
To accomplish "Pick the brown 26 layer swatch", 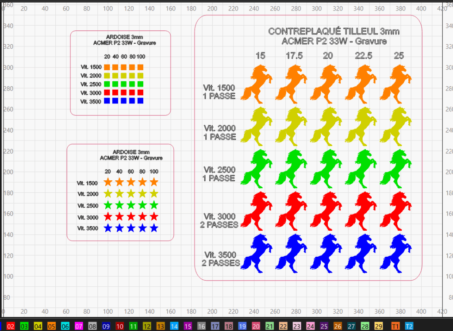I will pyautogui.click(x=338, y=327).
